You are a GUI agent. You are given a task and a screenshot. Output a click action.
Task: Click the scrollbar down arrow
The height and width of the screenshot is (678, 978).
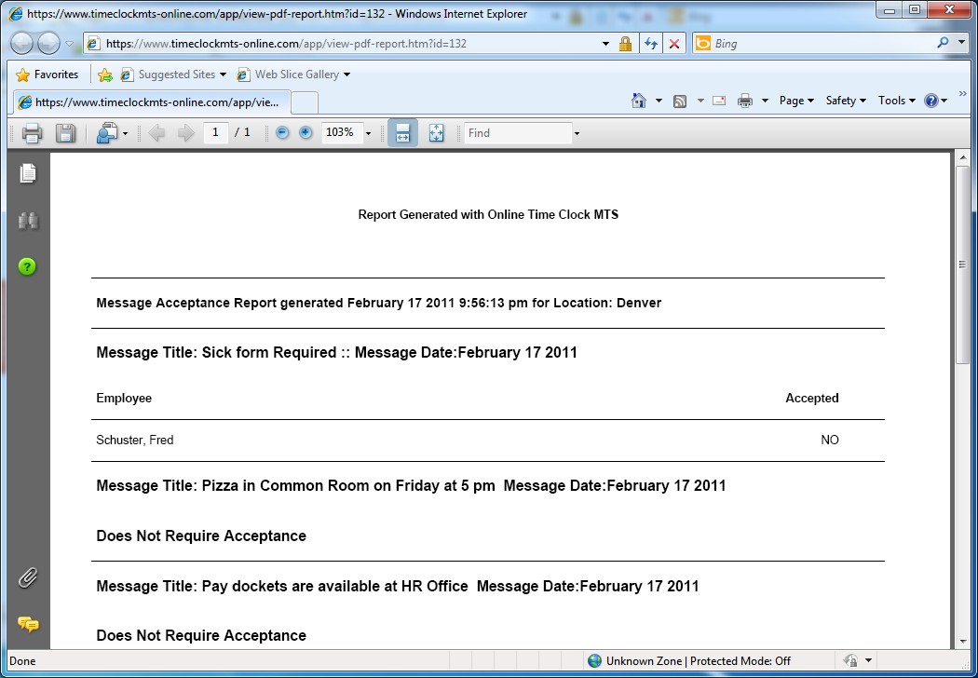pyautogui.click(x=962, y=641)
